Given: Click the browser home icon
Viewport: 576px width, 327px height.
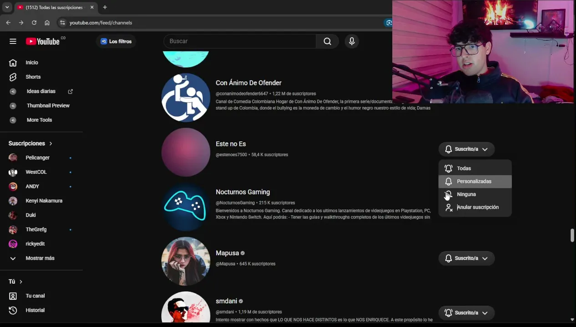Looking at the screenshot, I should point(47,23).
